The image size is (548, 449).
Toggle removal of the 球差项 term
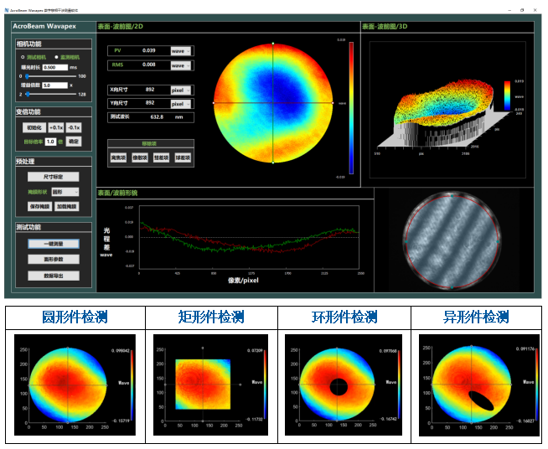[x=182, y=157]
